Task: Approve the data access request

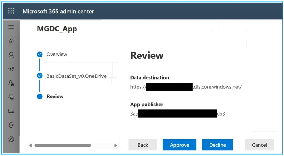Action: click(x=179, y=145)
